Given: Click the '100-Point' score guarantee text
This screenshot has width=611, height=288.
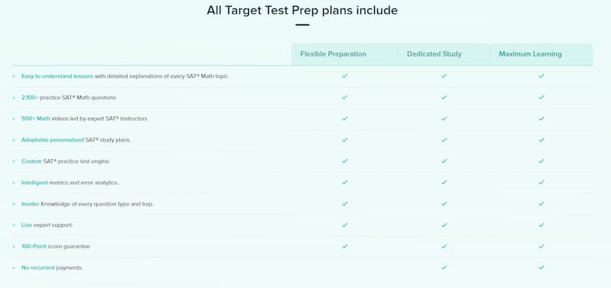Looking at the screenshot, I should [x=34, y=246].
